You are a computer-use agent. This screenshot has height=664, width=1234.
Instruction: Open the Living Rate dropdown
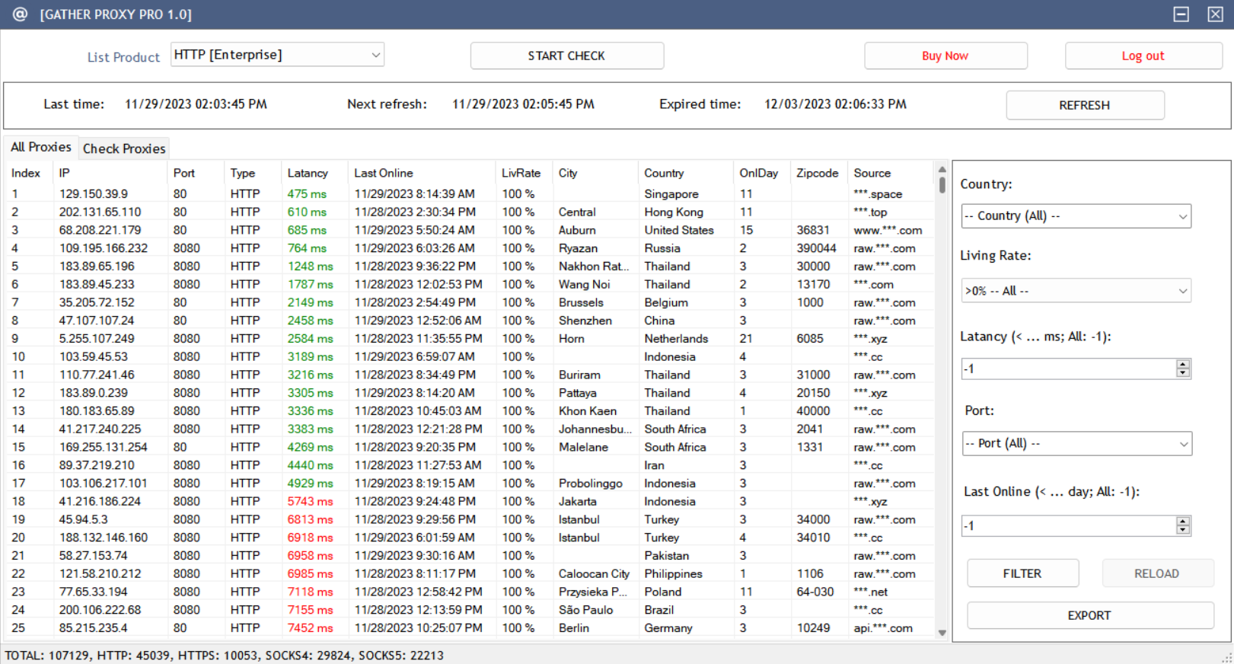pos(1076,291)
